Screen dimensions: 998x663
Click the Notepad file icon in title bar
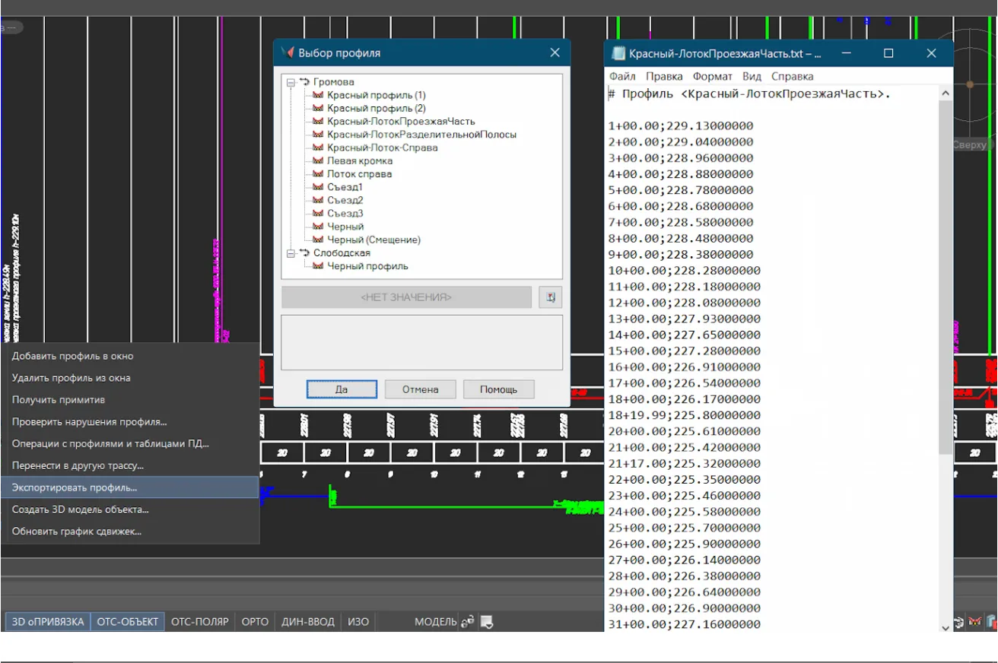click(618, 54)
